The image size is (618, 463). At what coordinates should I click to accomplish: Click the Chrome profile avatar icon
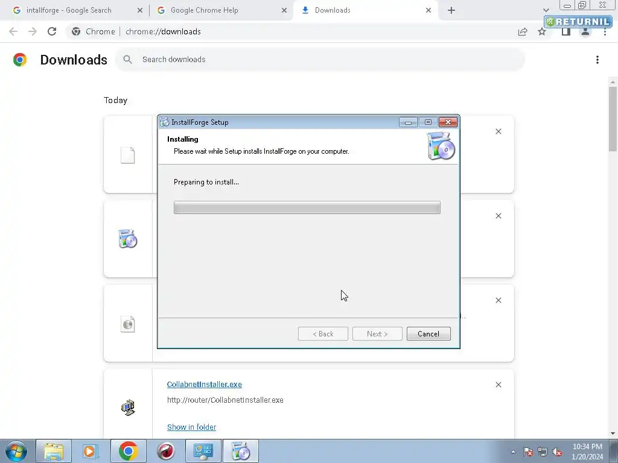pyautogui.click(x=585, y=32)
